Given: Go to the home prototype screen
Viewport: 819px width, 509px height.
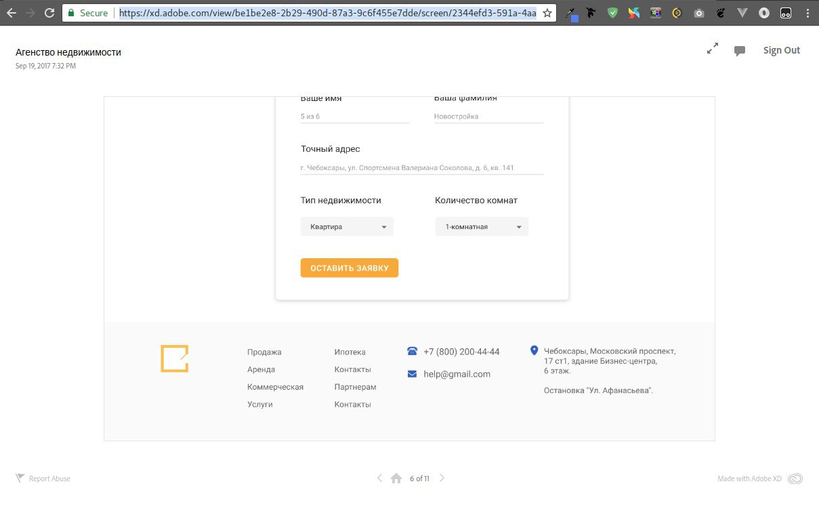Looking at the screenshot, I should (x=397, y=479).
